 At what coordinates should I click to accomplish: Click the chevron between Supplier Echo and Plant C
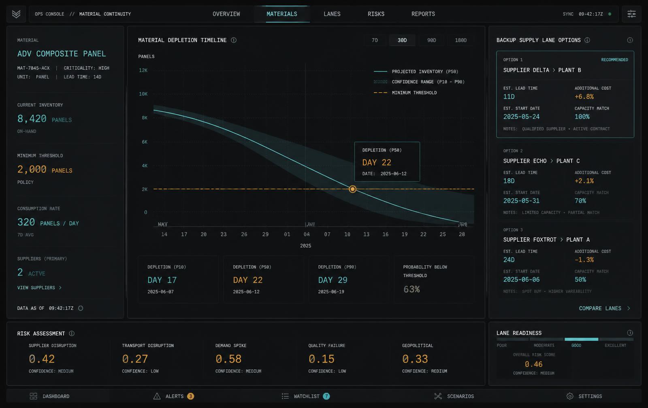[551, 161]
